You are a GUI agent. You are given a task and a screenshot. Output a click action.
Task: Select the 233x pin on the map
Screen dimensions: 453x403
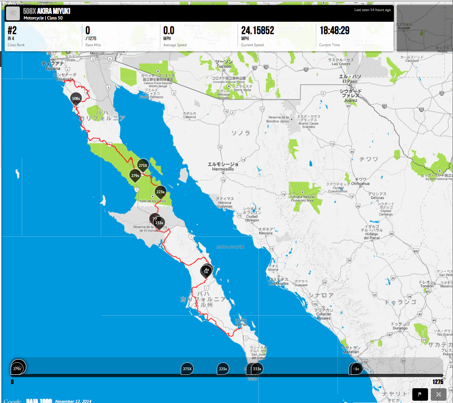point(159,223)
